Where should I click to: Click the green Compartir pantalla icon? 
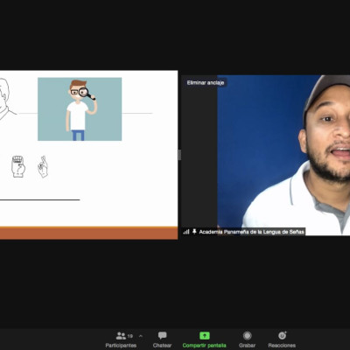(205, 336)
